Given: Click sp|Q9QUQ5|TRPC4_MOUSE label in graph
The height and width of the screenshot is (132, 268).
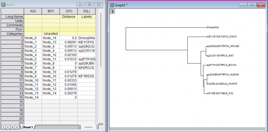Looking at the screenshot, I should click(223, 46).
